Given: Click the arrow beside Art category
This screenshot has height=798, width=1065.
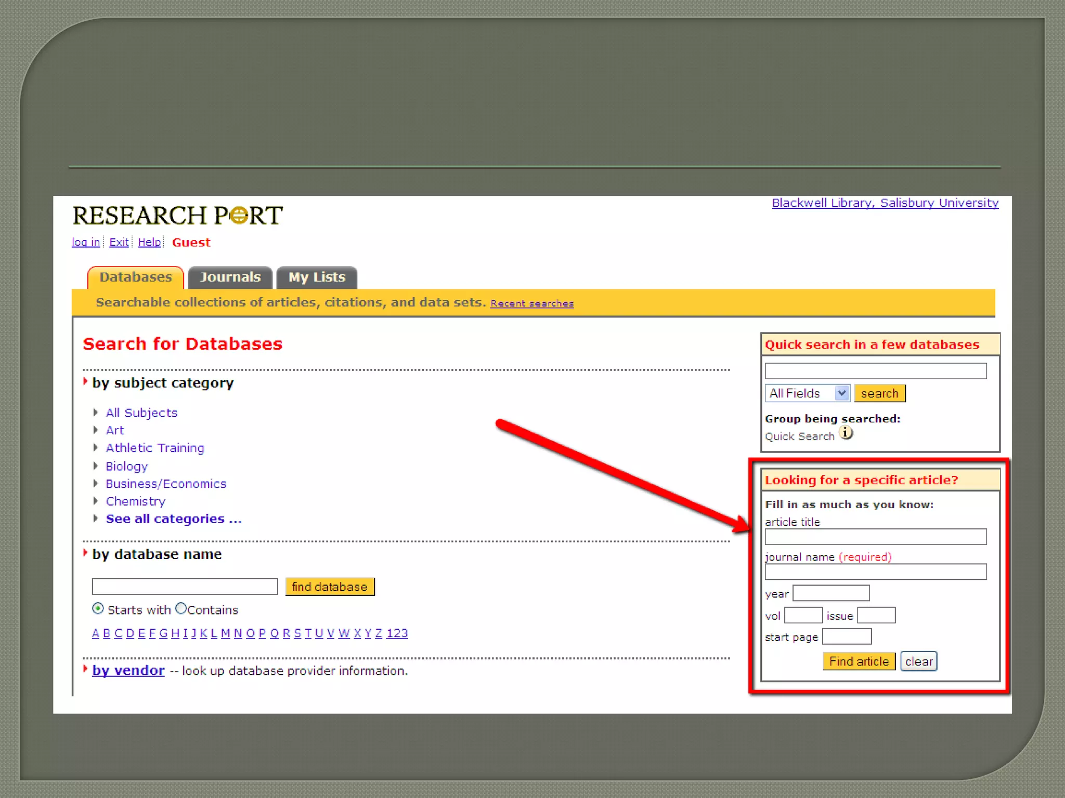Looking at the screenshot, I should click(96, 430).
